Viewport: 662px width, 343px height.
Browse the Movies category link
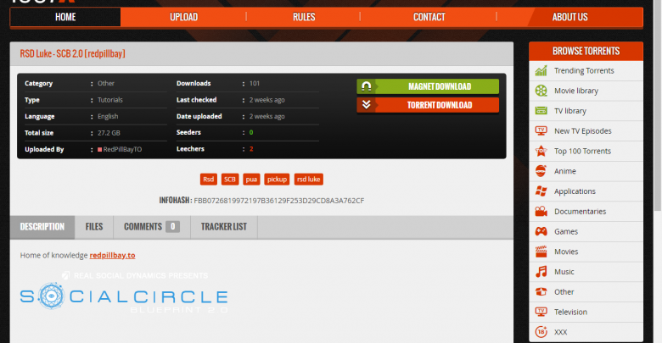tap(566, 252)
